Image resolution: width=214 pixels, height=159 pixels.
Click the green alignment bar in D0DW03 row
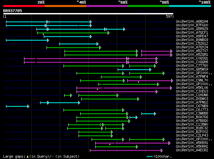(x=110, y=99)
